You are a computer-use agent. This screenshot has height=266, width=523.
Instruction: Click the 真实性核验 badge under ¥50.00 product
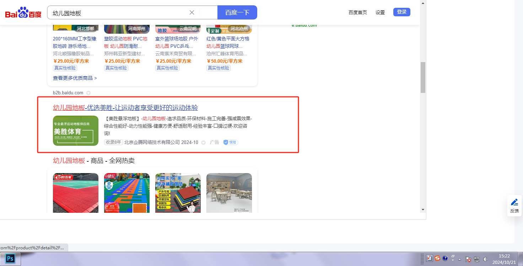click(219, 68)
